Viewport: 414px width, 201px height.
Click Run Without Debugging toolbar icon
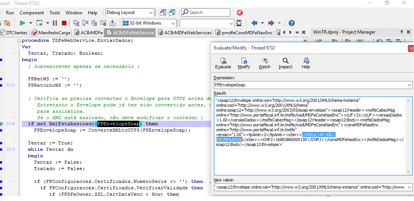click(x=40, y=23)
